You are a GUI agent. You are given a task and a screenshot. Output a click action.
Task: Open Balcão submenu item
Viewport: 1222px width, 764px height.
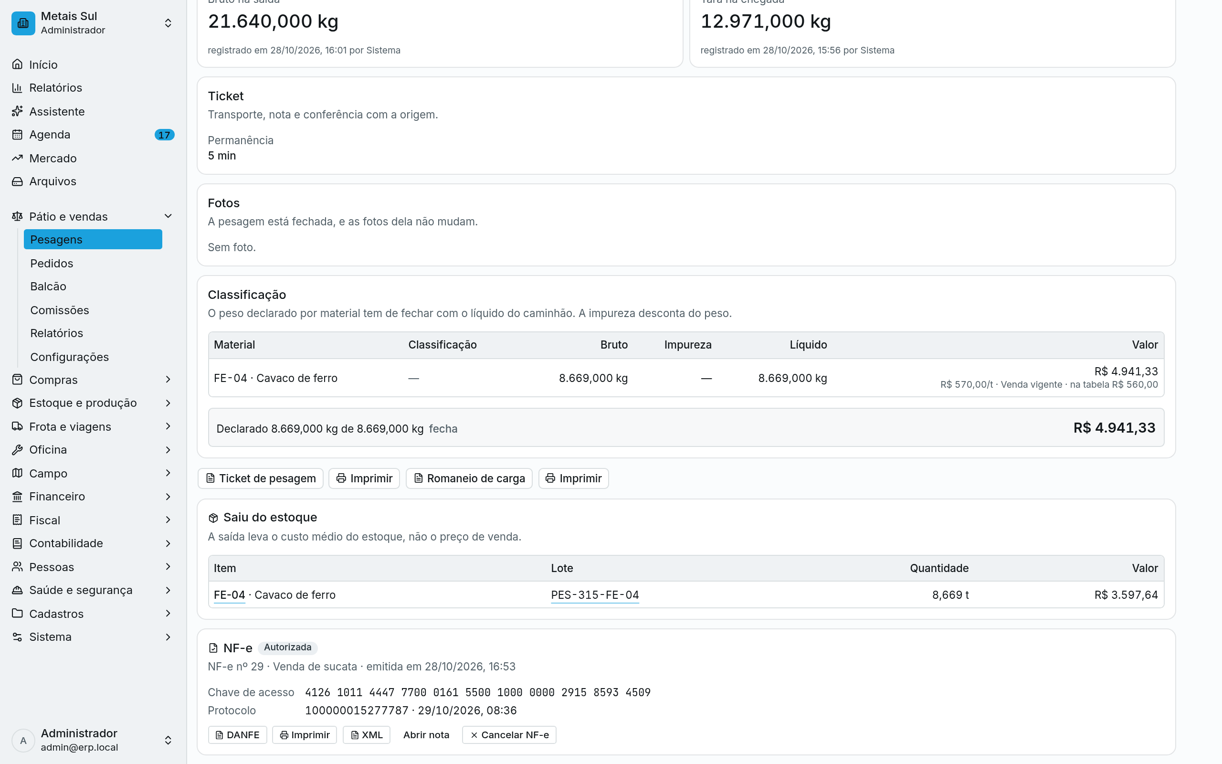pos(93,286)
